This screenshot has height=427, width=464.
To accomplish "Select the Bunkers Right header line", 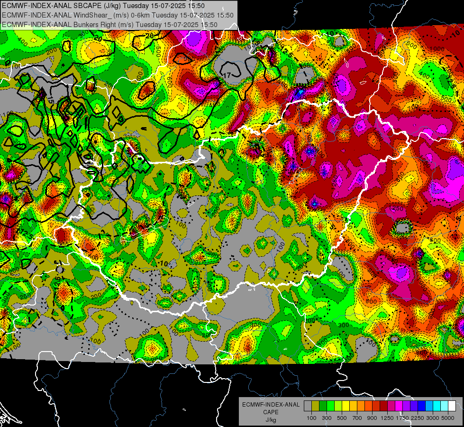I will pyautogui.click(x=109, y=25).
